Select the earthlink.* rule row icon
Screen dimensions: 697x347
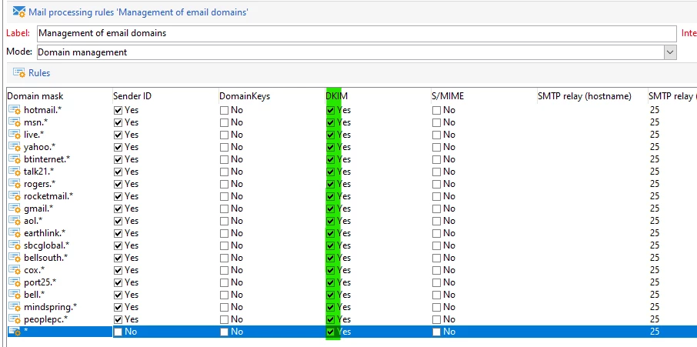pyautogui.click(x=15, y=233)
